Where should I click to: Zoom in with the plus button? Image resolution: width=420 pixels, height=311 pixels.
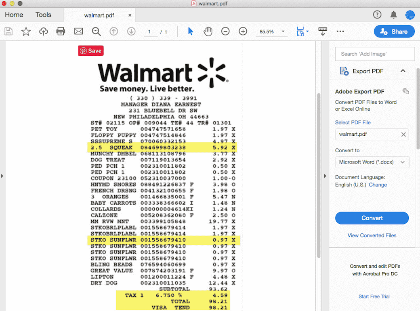pos(243,32)
